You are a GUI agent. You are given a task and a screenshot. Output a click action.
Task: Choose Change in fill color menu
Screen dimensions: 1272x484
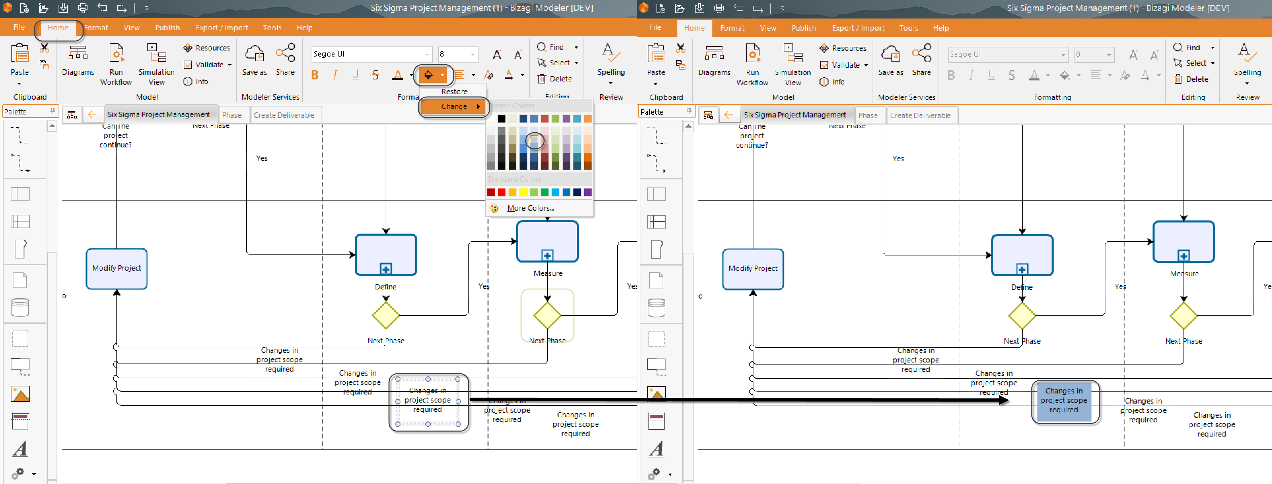[454, 106]
